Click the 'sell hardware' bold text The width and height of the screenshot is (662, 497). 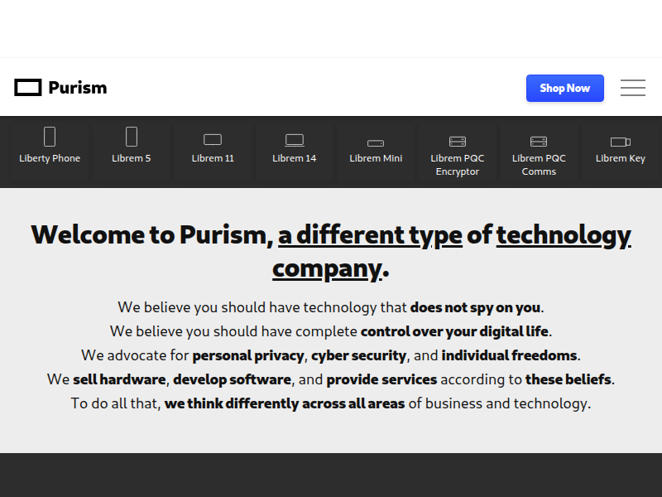119,380
